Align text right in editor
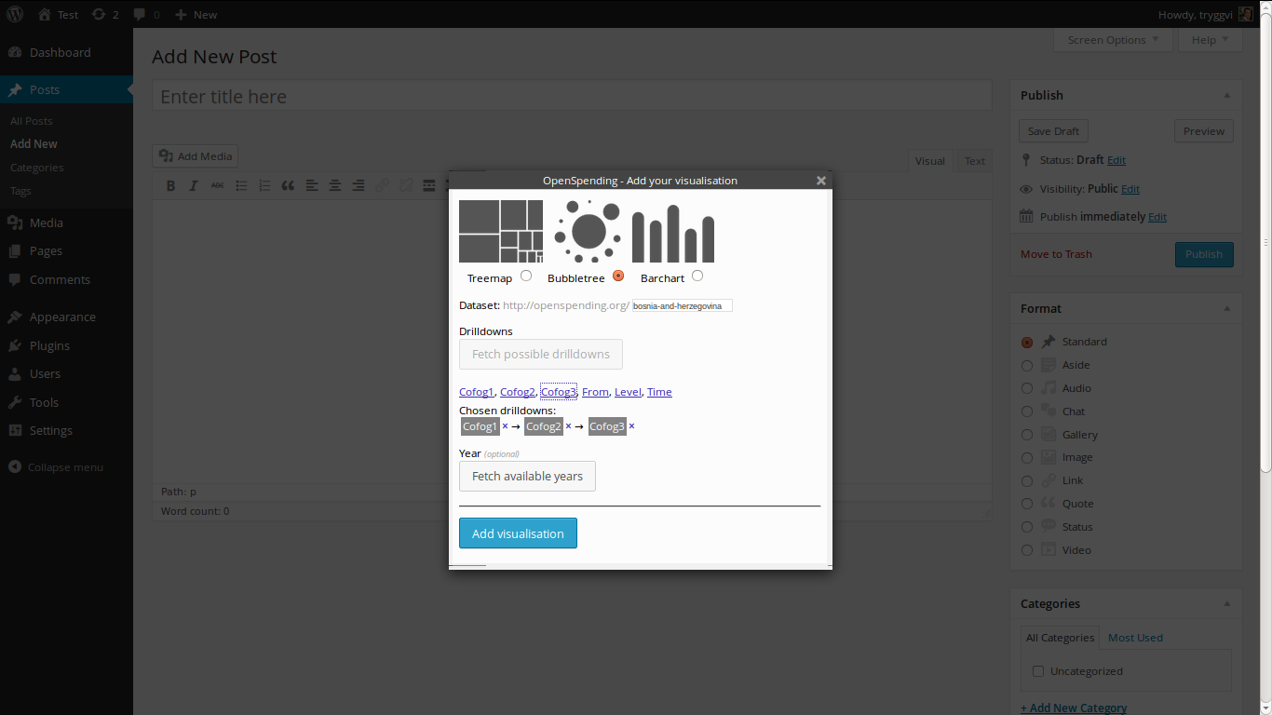Image resolution: width=1272 pixels, height=715 pixels. [x=358, y=185]
